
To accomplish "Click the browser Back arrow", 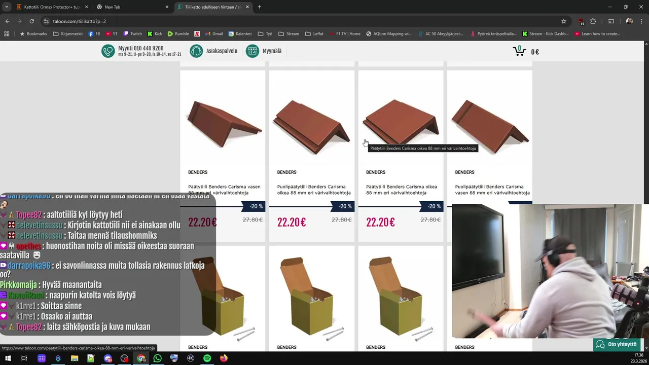I will point(7,21).
